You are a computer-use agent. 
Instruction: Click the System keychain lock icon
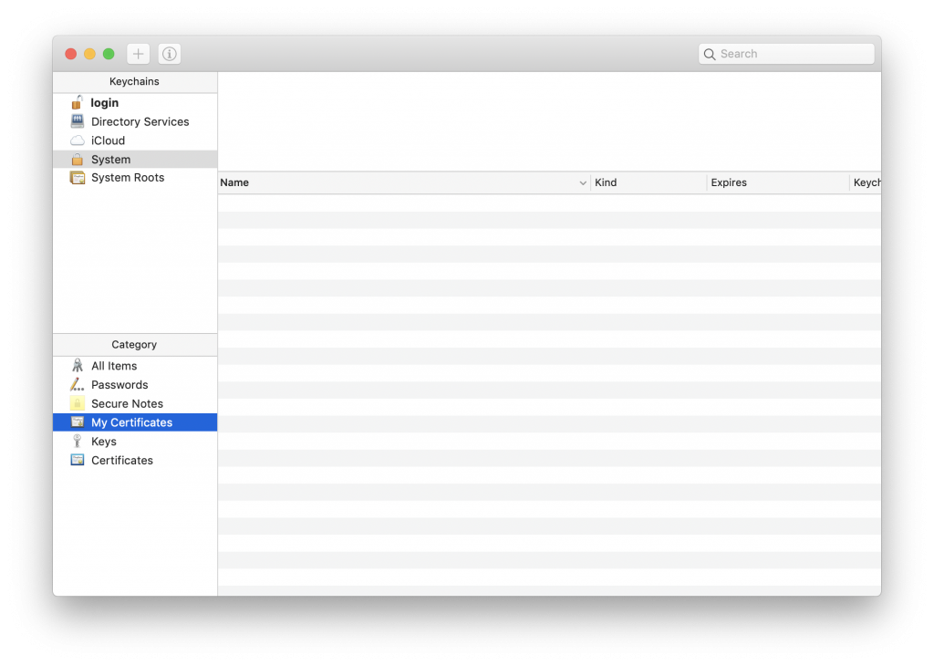78,159
